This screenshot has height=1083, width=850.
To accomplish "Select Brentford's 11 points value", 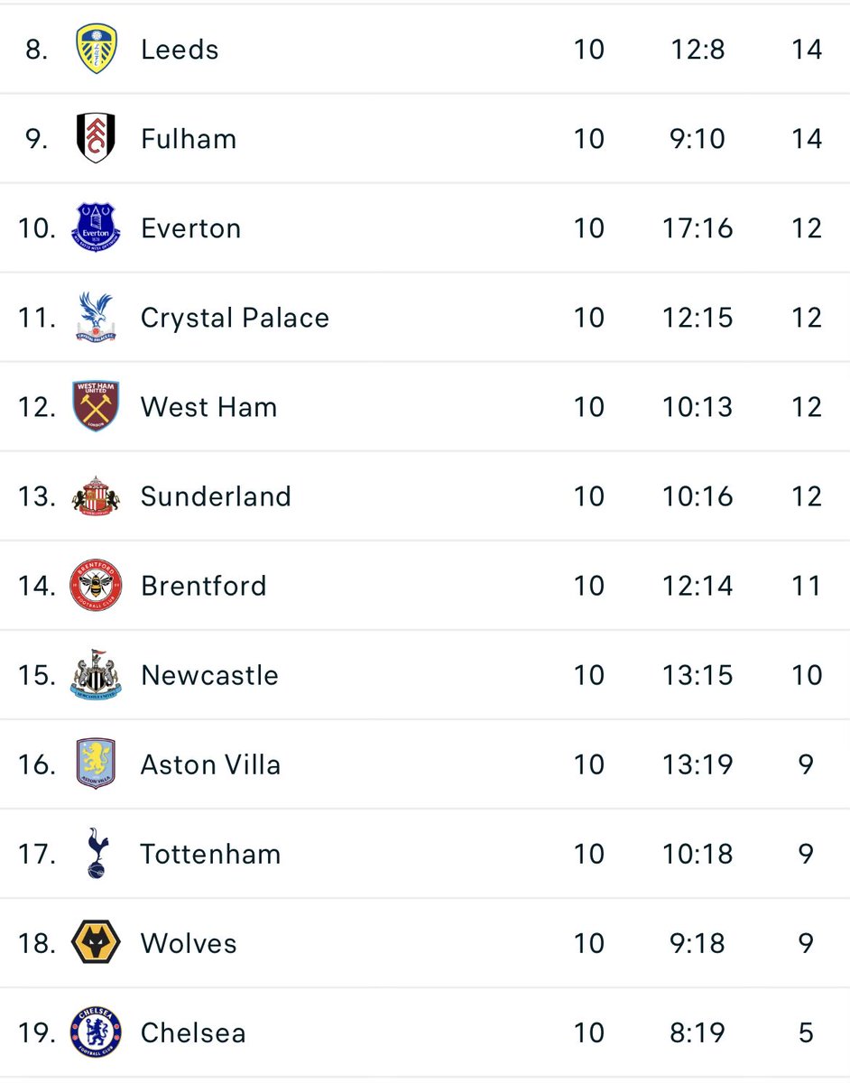I will point(807,585).
